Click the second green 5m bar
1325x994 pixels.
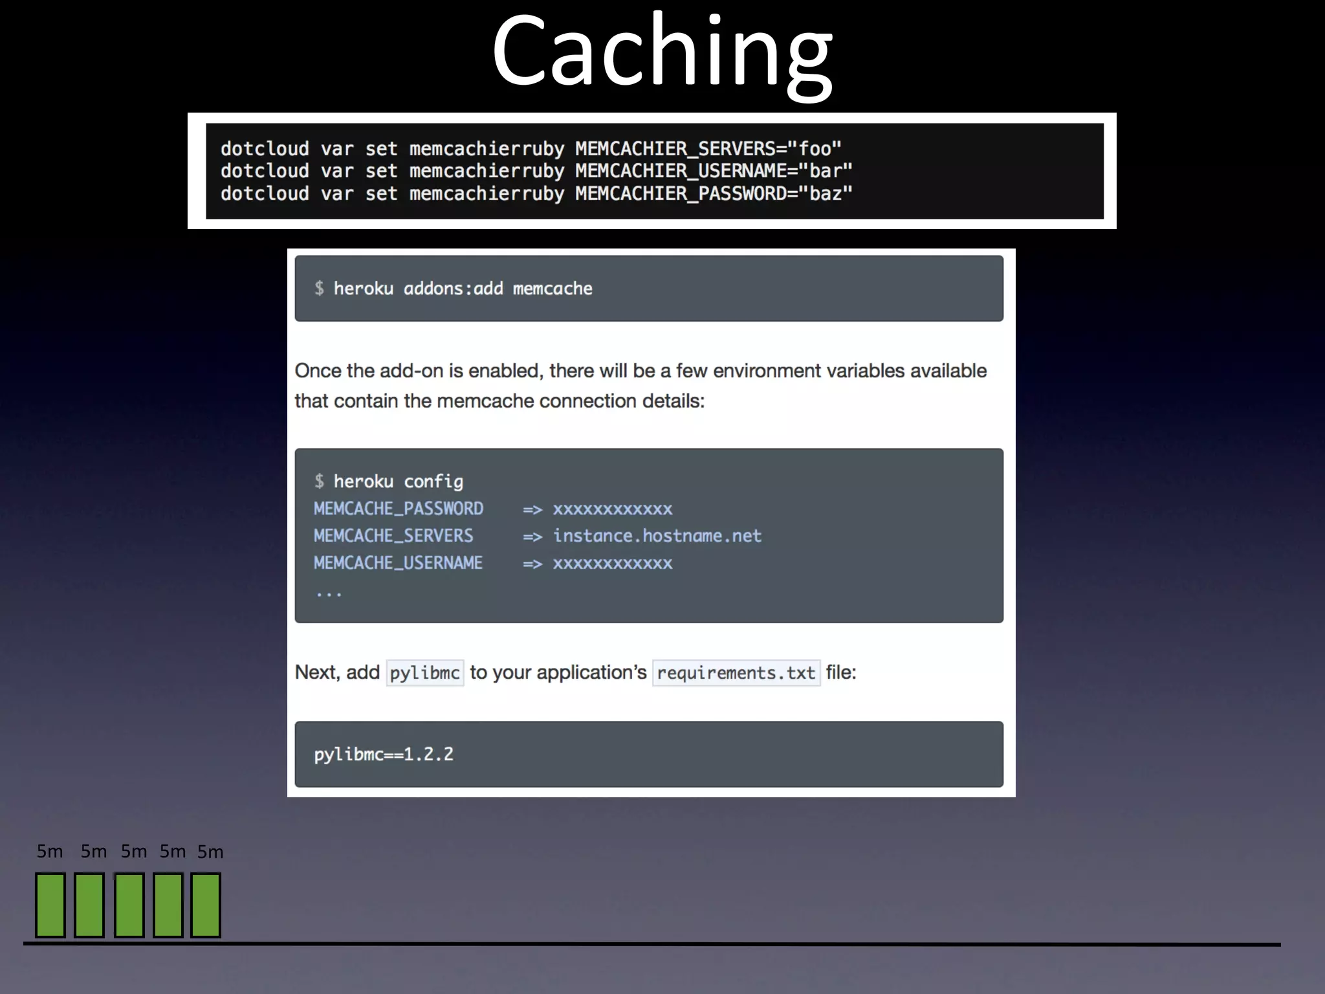tap(89, 905)
